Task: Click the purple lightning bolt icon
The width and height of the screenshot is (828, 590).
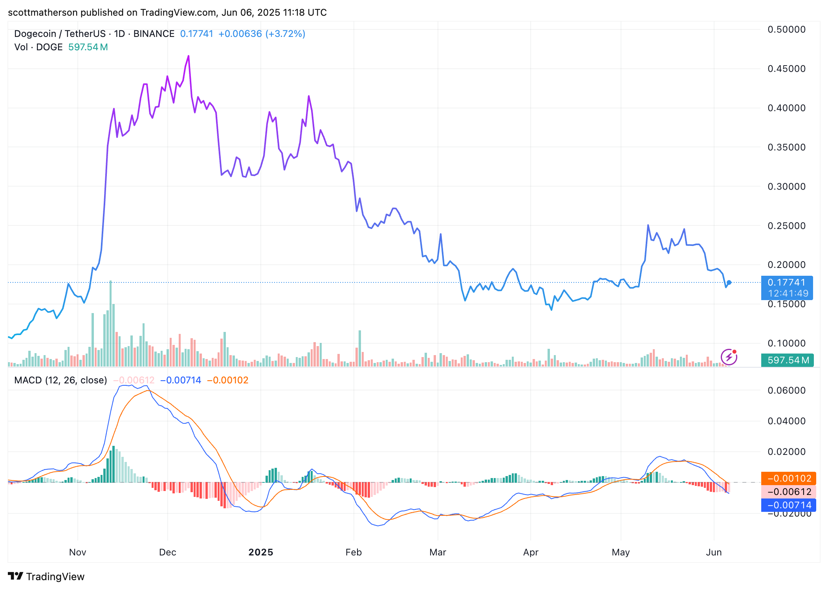Action: 729,357
